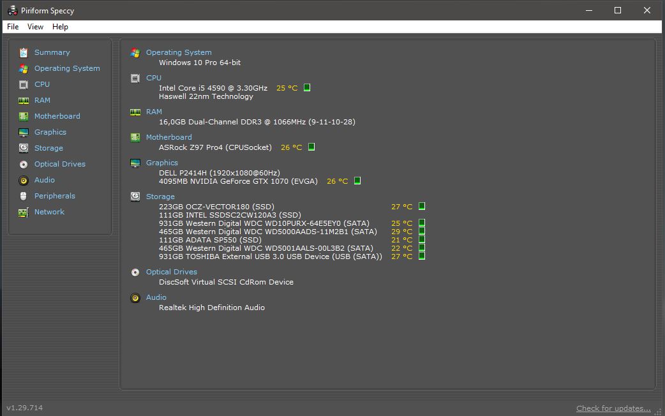665x416 pixels.
Task: Click the speaker icon beside Audio heading
Action: [135, 298]
